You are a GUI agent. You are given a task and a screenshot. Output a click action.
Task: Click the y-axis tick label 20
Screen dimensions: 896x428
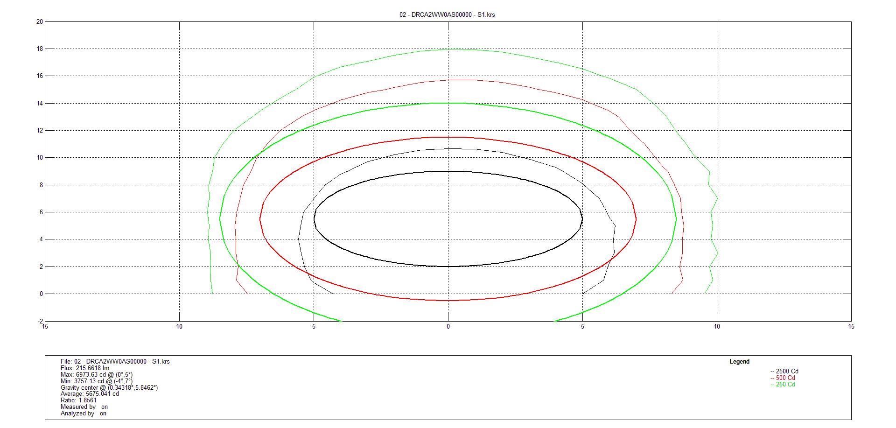click(40, 22)
